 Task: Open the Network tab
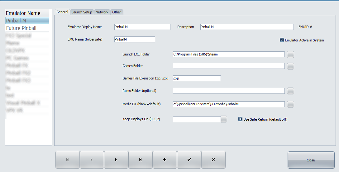click(x=102, y=12)
